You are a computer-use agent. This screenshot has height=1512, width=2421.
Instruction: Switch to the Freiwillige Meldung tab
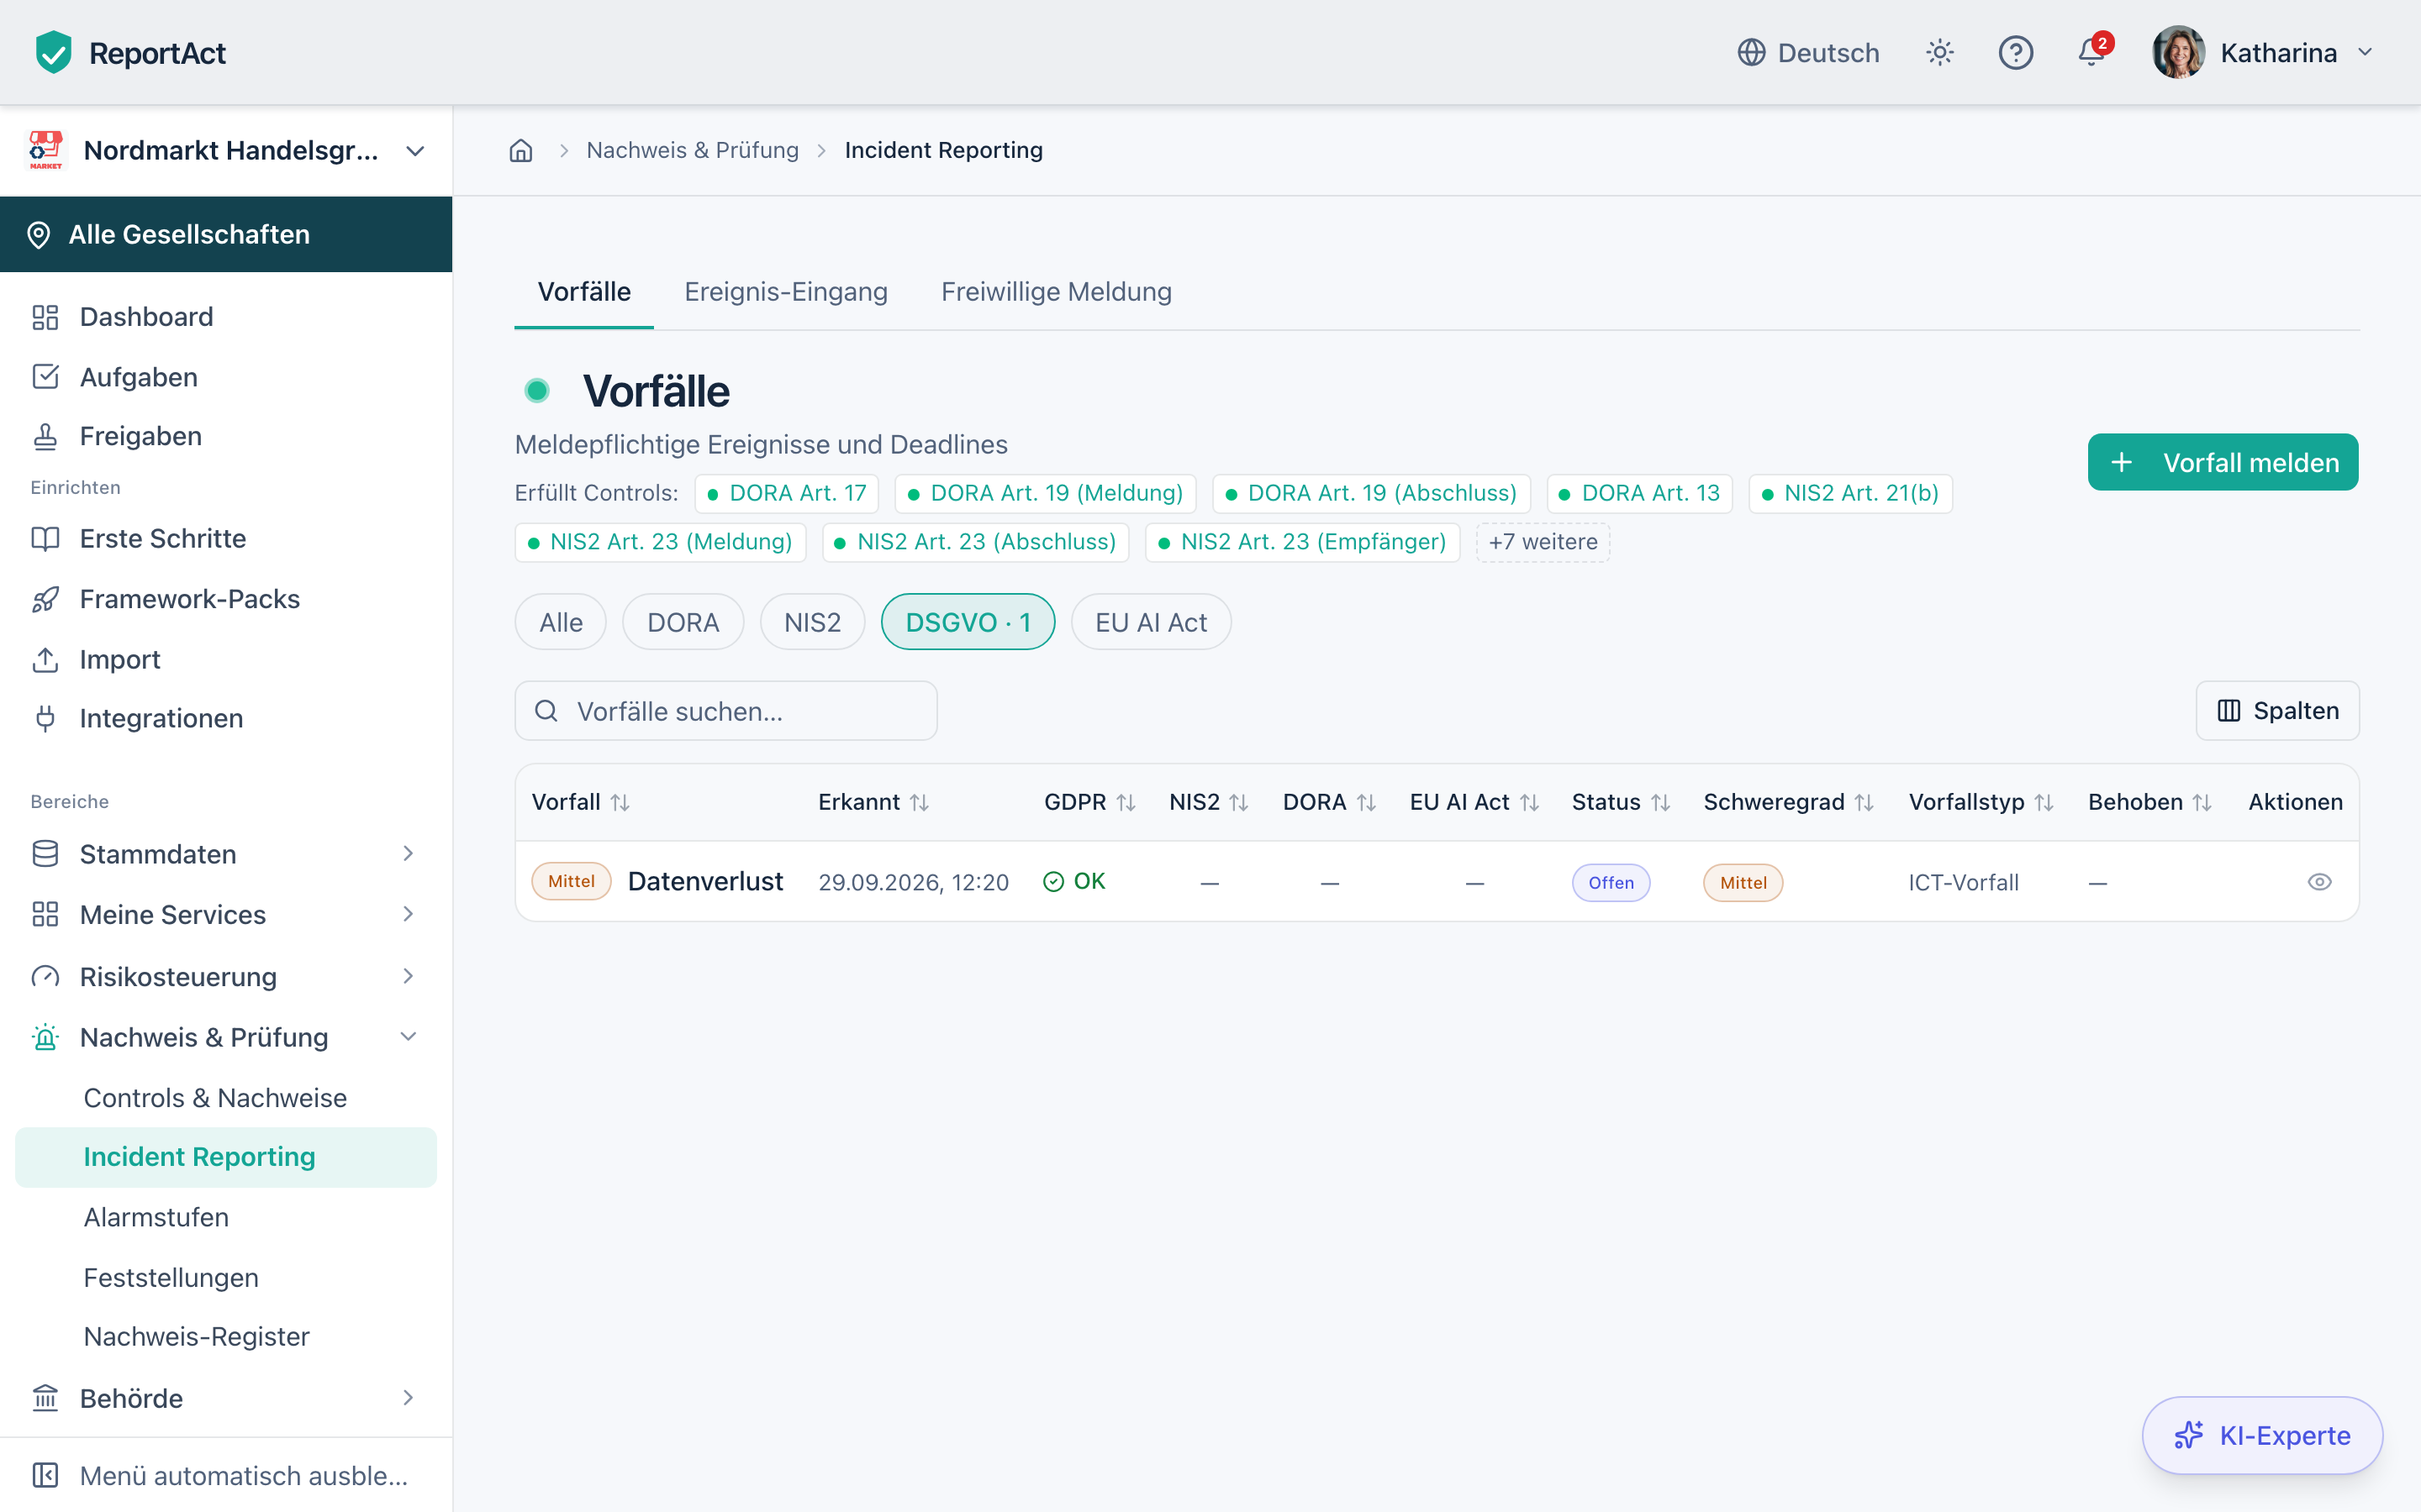pyautogui.click(x=1056, y=292)
